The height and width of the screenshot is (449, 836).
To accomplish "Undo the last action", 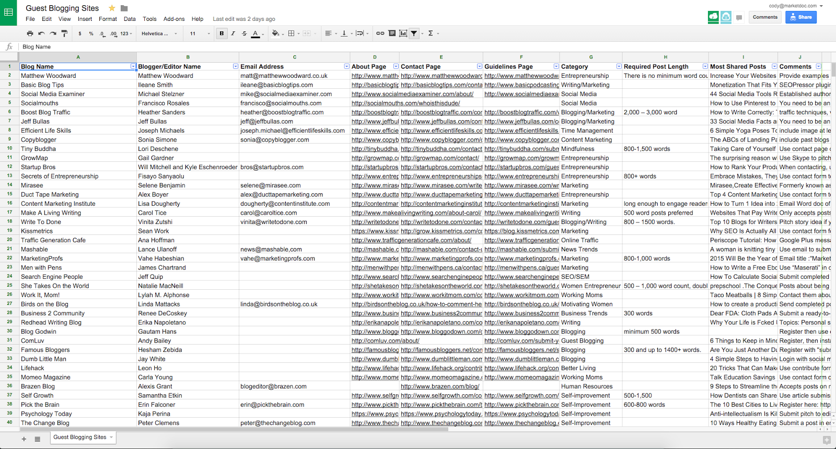I will click(41, 33).
